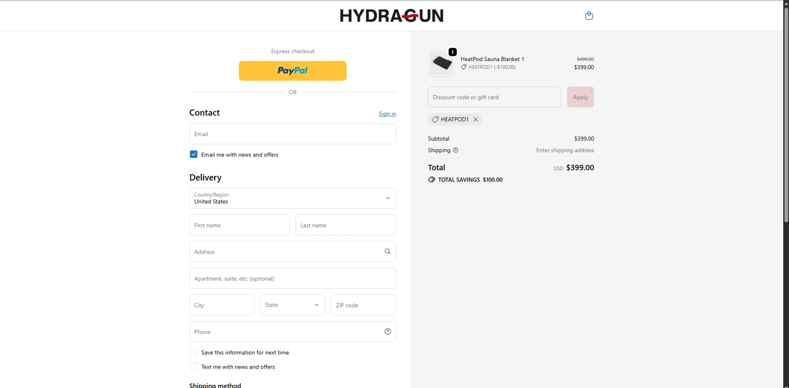Uncheck Email me with news and offers
The image size is (789, 388).
tap(194, 154)
